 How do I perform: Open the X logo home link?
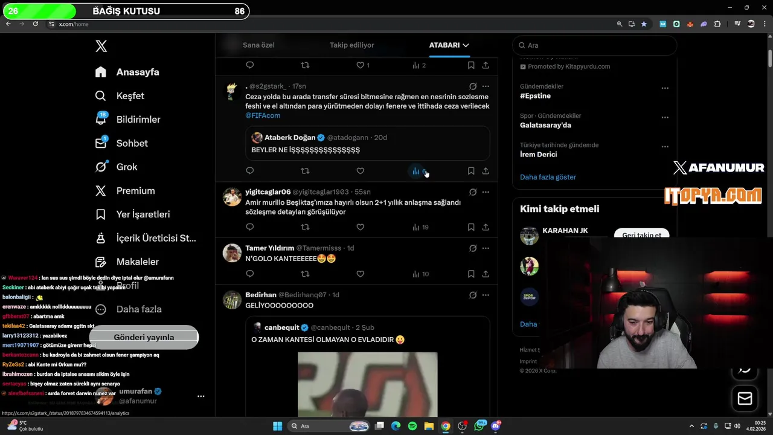point(101,46)
